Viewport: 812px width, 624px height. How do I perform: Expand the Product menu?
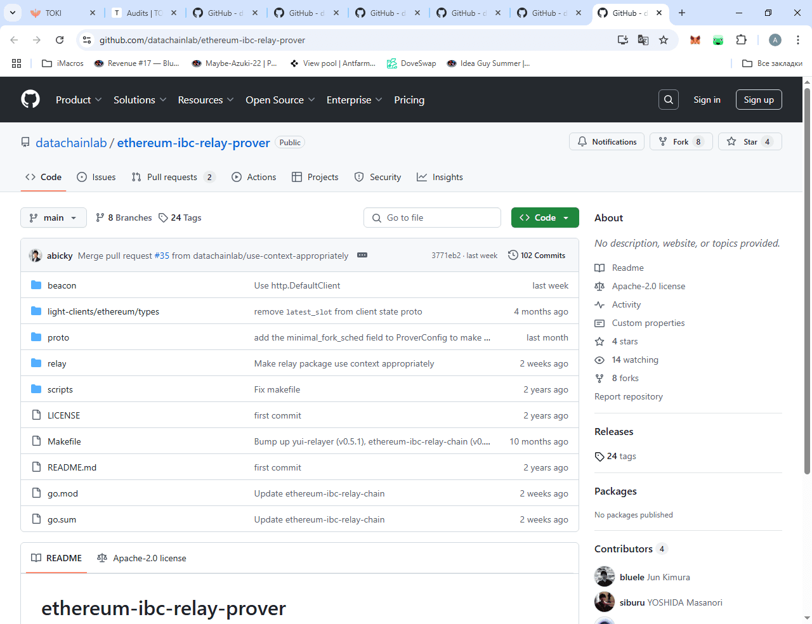pyautogui.click(x=78, y=100)
